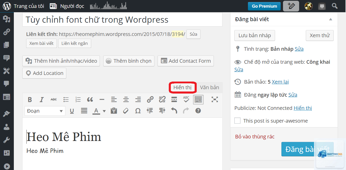The width and height of the screenshot is (346, 170).
Task: Open the Pages sidebar icon
Action: [x=7, y=45]
